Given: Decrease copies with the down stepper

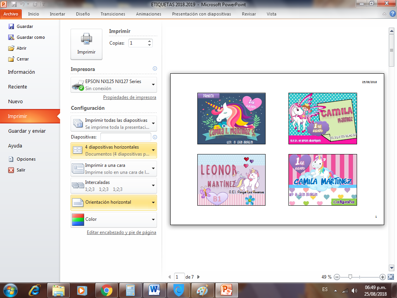Looking at the screenshot, I should click(x=150, y=45).
